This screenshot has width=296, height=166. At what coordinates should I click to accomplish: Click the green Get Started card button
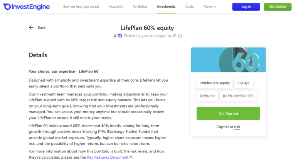[228, 114]
